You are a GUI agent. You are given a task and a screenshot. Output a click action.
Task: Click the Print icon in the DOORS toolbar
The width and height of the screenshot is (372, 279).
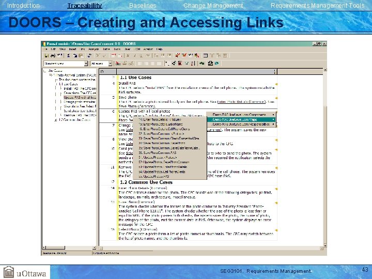(x=53, y=55)
